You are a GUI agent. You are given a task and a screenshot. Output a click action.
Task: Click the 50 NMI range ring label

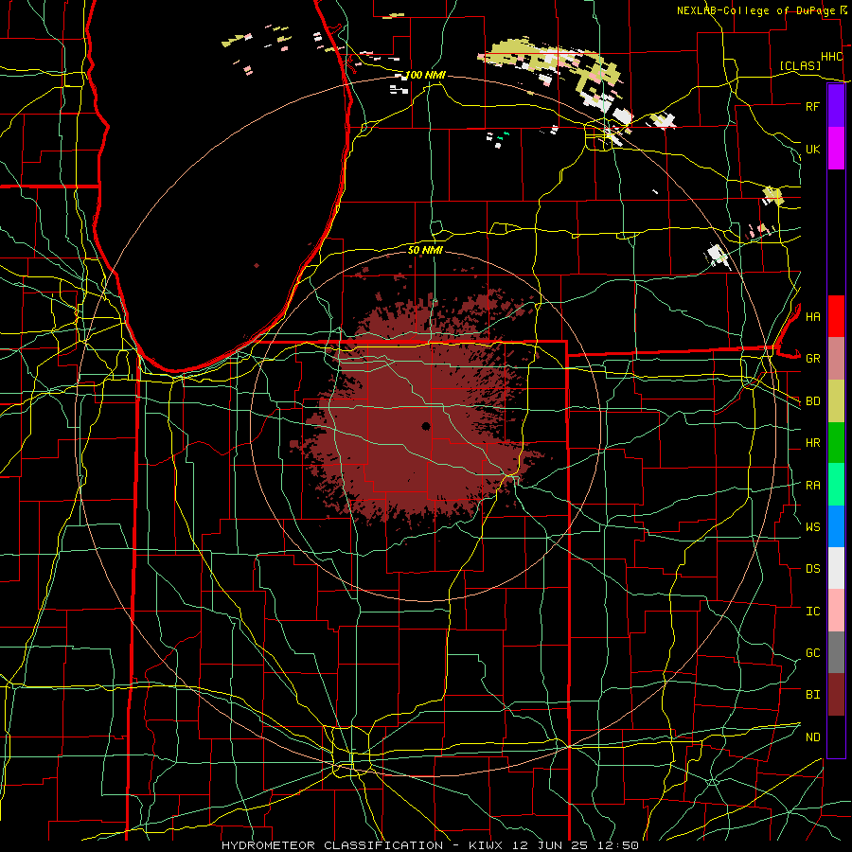coord(425,250)
